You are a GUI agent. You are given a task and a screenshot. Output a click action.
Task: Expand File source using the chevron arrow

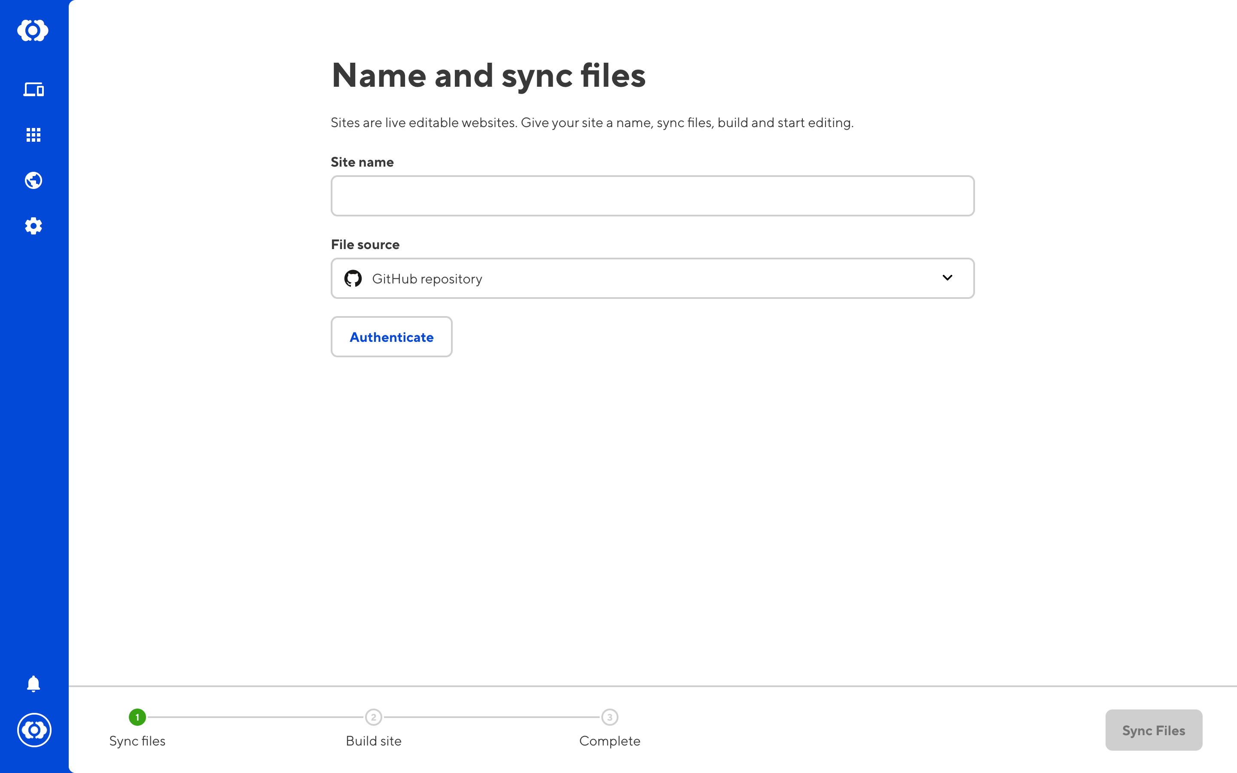[x=947, y=277]
